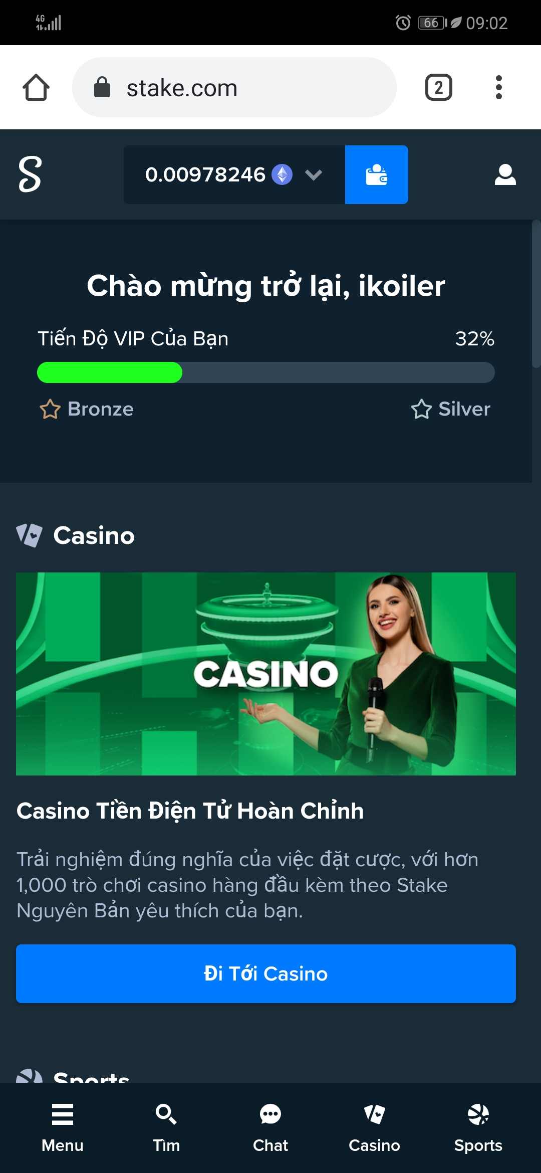The width and height of the screenshot is (541, 1173).
Task: Open Chrome three-dot menu
Action: click(498, 87)
